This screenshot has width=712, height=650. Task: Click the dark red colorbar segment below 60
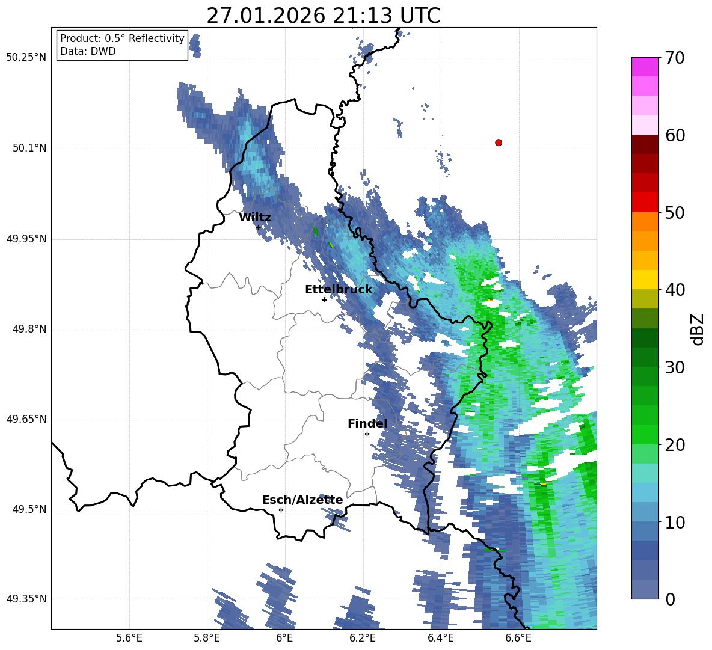point(645,144)
